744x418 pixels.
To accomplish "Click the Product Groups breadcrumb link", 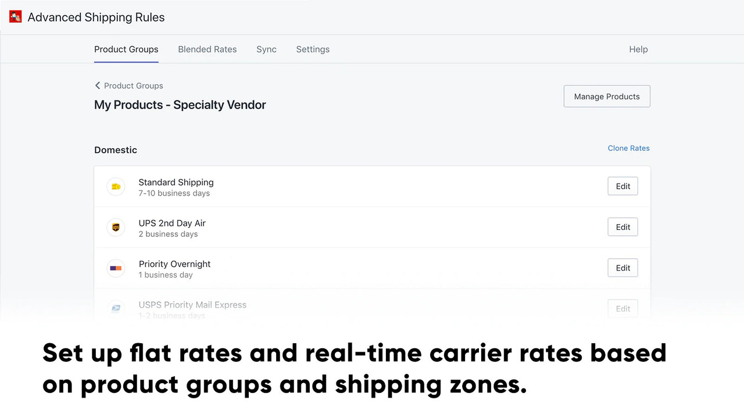I will pyautogui.click(x=133, y=85).
